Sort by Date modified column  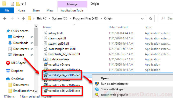pos(118,27)
